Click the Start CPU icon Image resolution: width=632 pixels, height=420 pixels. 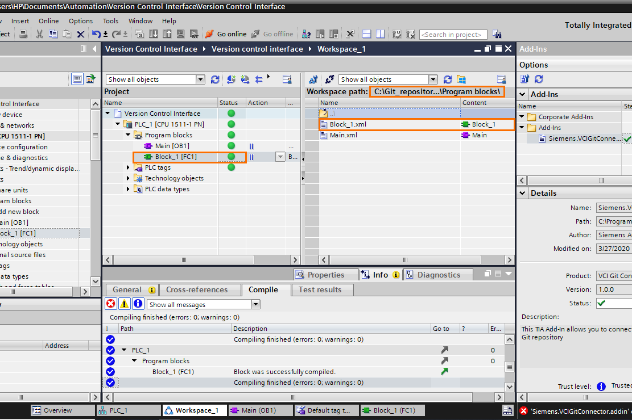click(x=320, y=34)
